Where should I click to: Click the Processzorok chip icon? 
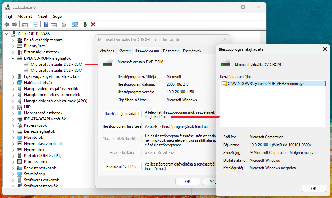[x=20, y=162]
